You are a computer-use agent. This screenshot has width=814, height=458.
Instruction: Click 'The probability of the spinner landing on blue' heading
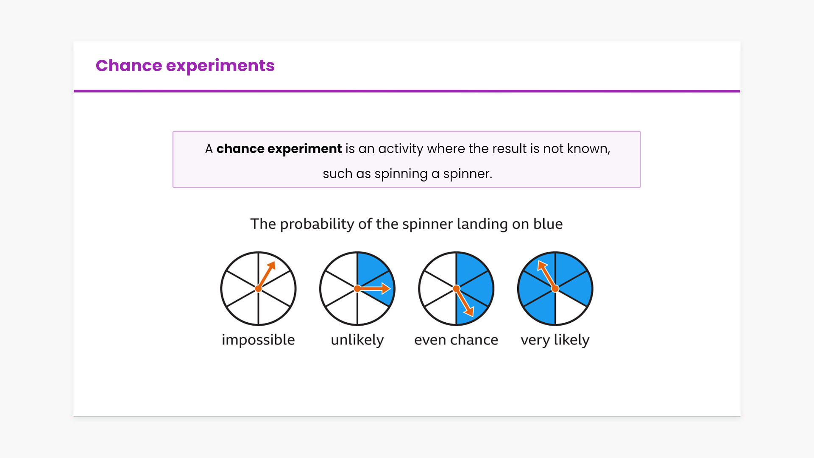[x=406, y=224]
